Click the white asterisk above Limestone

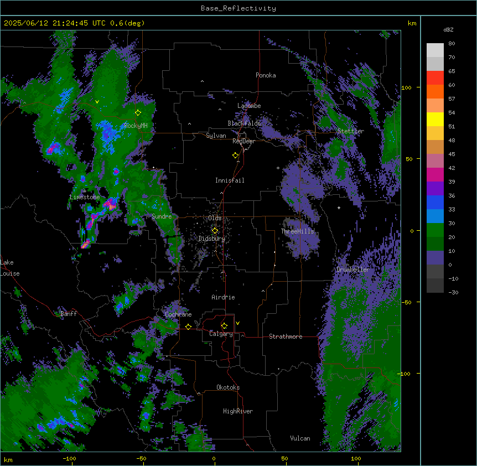coord(85,191)
